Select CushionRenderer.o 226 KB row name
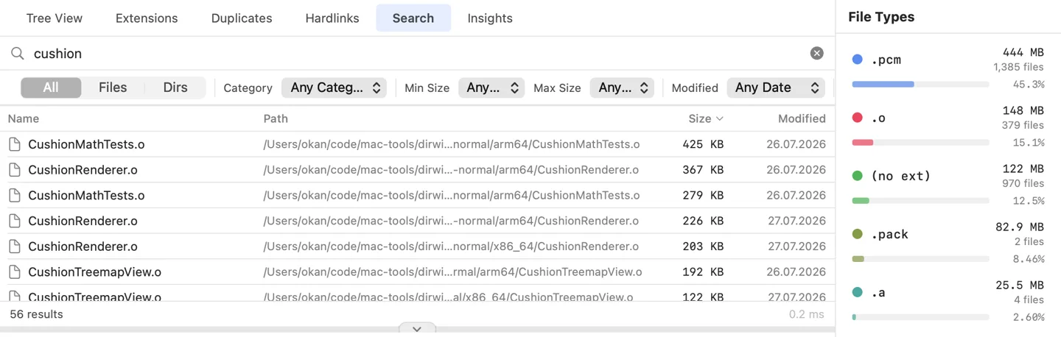The image size is (1061, 337). click(x=83, y=221)
